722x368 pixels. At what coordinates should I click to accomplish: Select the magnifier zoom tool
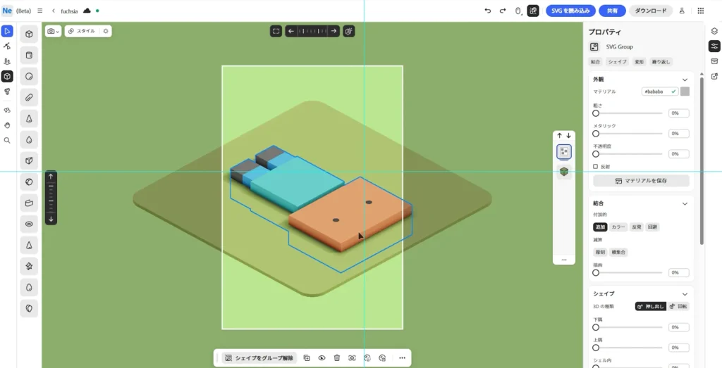click(x=7, y=141)
